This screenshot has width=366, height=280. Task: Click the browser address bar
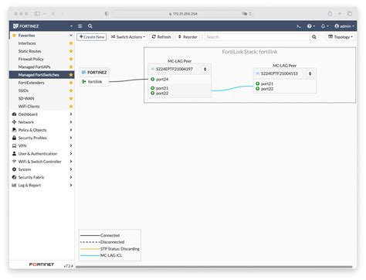point(183,14)
